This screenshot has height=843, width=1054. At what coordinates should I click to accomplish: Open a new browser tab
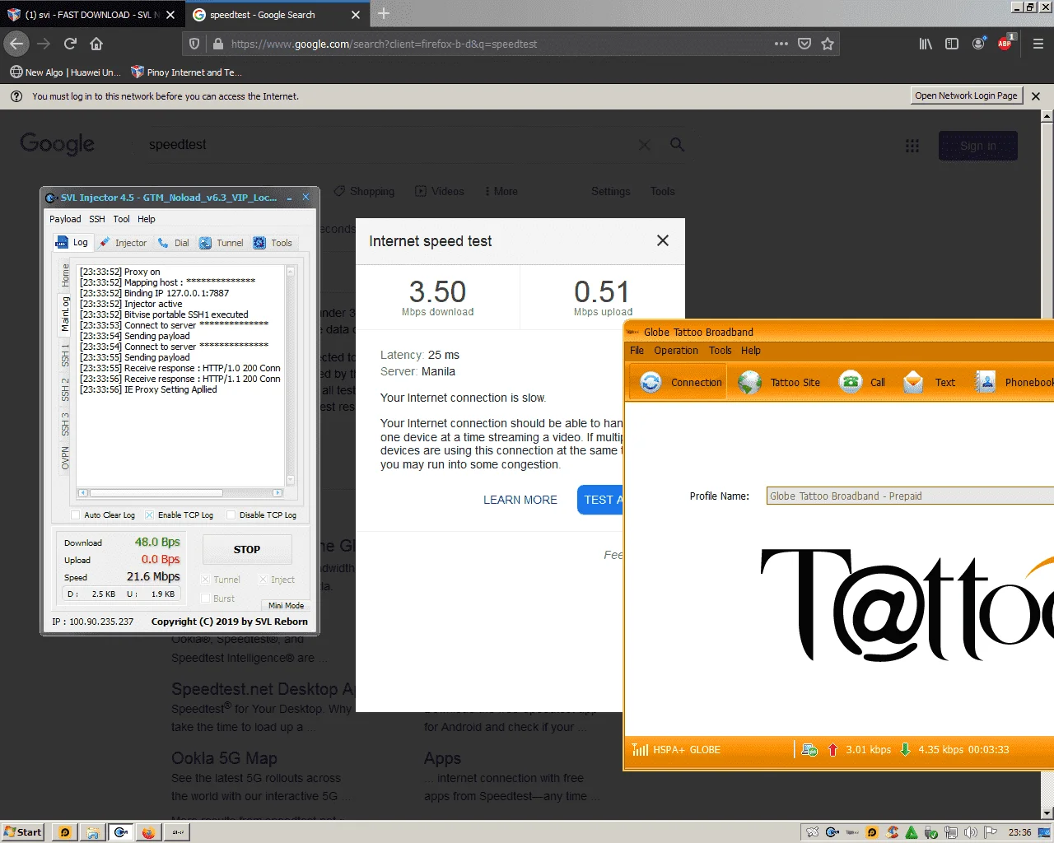[x=384, y=14]
